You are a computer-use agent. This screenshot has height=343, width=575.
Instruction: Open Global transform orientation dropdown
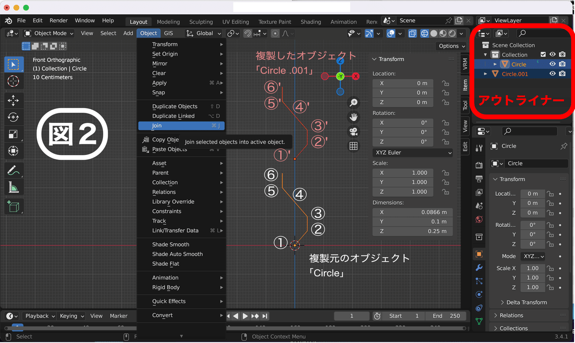204,33
